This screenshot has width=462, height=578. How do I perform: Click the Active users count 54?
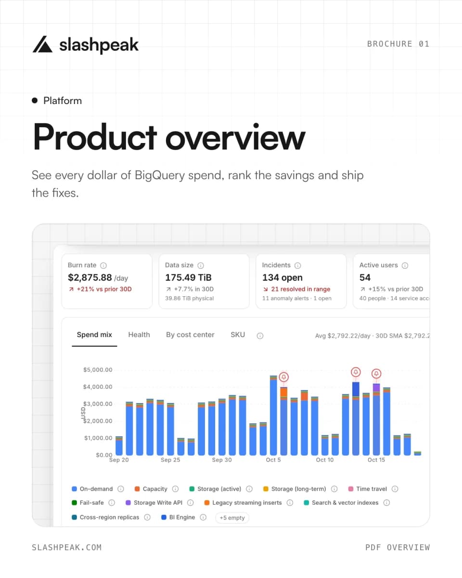pyautogui.click(x=365, y=277)
